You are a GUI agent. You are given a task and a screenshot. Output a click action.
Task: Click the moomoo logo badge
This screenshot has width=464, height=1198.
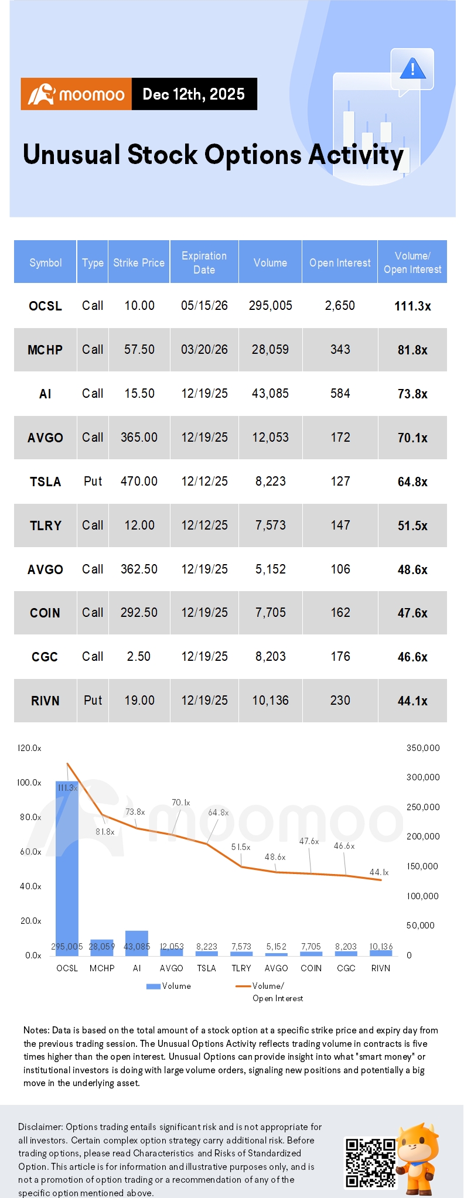point(76,94)
